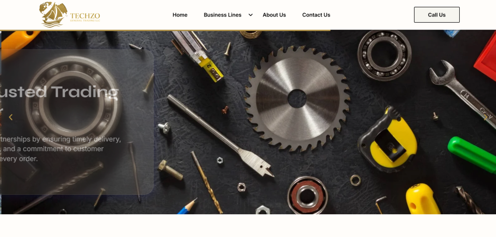Select the 'usted Trading' slide heading
This screenshot has width=496, height=237.
pyautogui.click(x=59, y=92)
